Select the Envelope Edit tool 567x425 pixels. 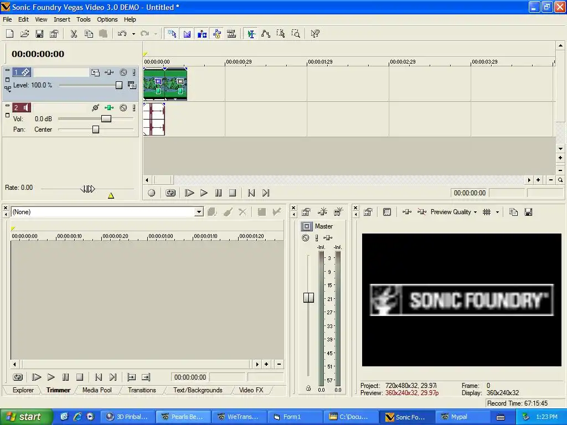click(266, 34)
